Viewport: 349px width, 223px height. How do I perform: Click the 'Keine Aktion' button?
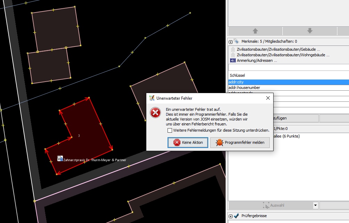tap(188, 142)
